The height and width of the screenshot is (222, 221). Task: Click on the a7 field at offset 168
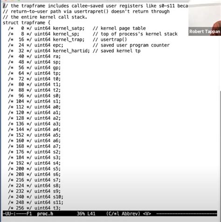point(56,146)
